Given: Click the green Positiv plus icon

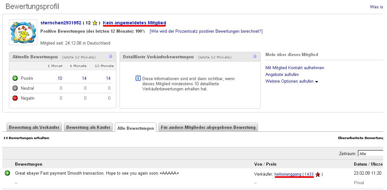Looking at the screenshot, I should [x=15, y=78].
